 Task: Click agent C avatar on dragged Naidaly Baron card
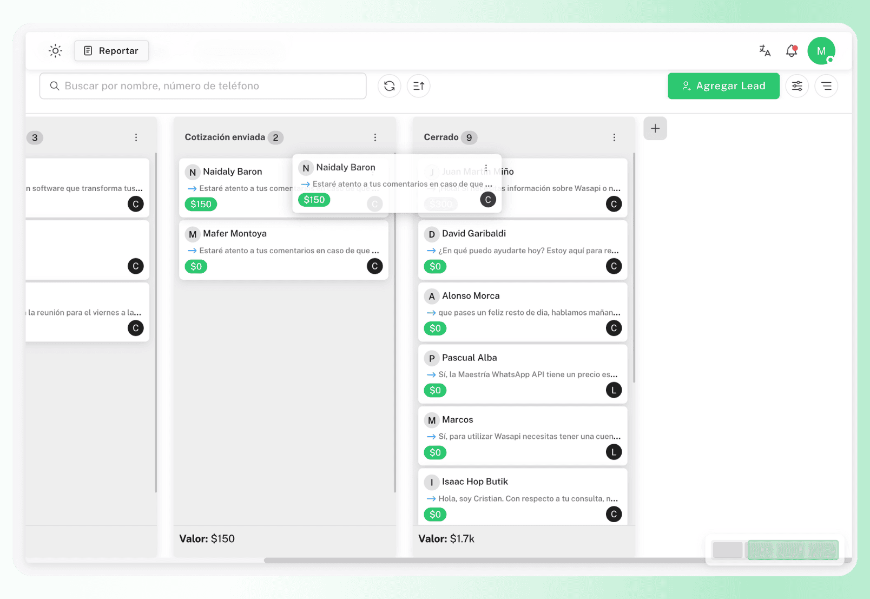click(x=488, y=200)
